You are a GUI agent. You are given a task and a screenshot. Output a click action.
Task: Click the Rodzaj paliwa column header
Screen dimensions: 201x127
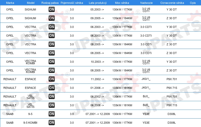click(50, 3)
